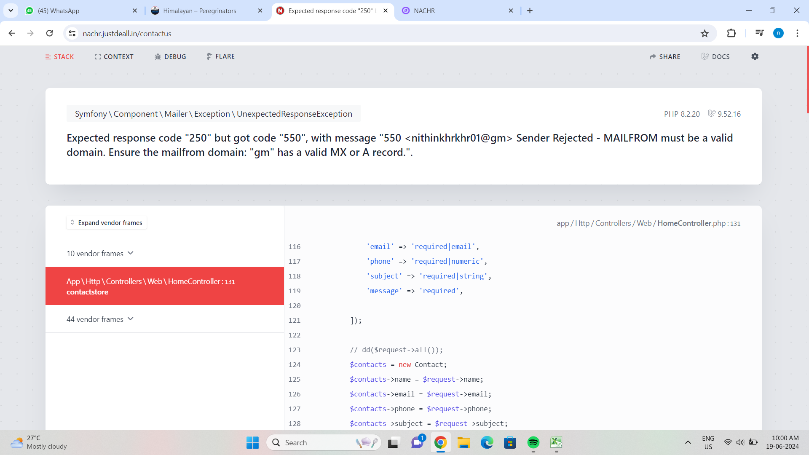Select the DEBUG panel icon

[x=158, y=56]
